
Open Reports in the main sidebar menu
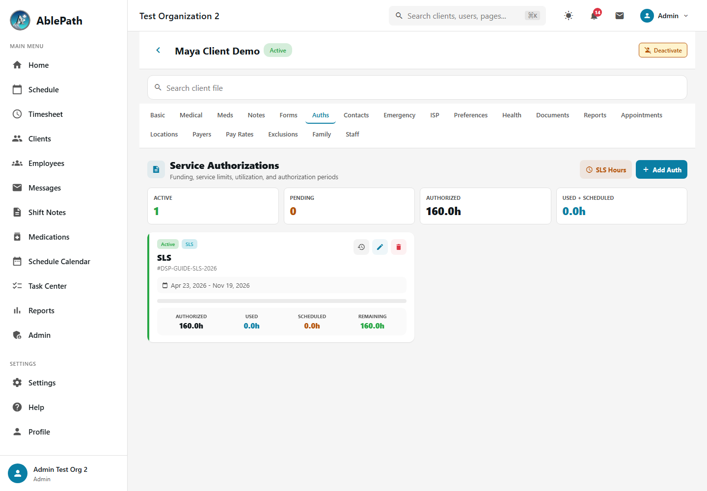tap(64, 311)
